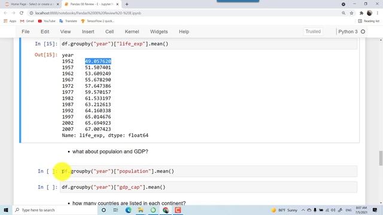Open the Translate bookmark
This screenshot has width=383, height=215.
coord(68,21)
